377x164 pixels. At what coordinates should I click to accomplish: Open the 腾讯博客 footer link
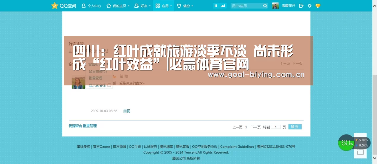point(167,147)
